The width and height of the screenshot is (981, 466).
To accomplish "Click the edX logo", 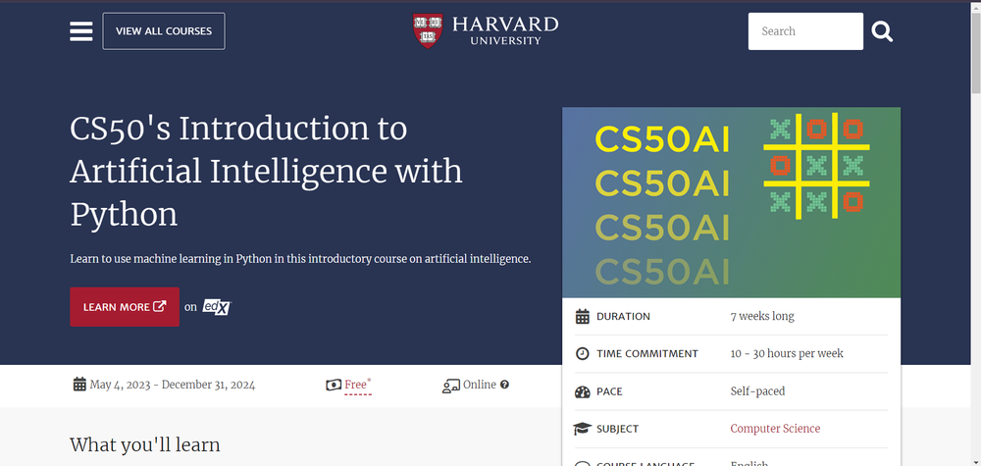I will [216, 307].
